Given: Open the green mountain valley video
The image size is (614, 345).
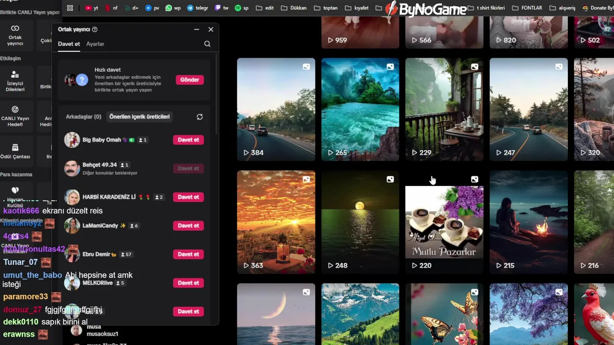Looking at the screenshot, I should coord(360,314).
